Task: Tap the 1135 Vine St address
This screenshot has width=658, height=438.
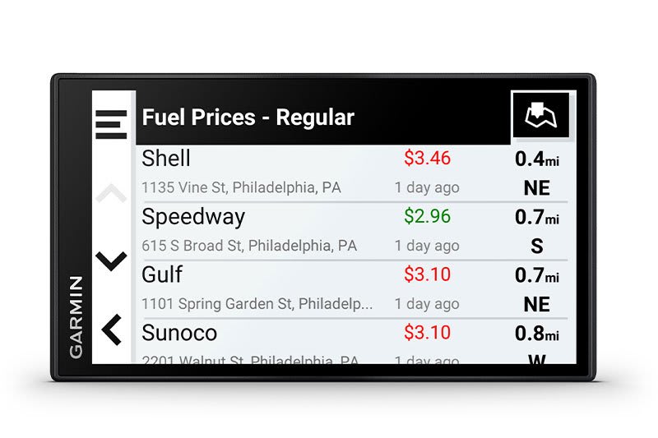Action: [x=241, y=188]
